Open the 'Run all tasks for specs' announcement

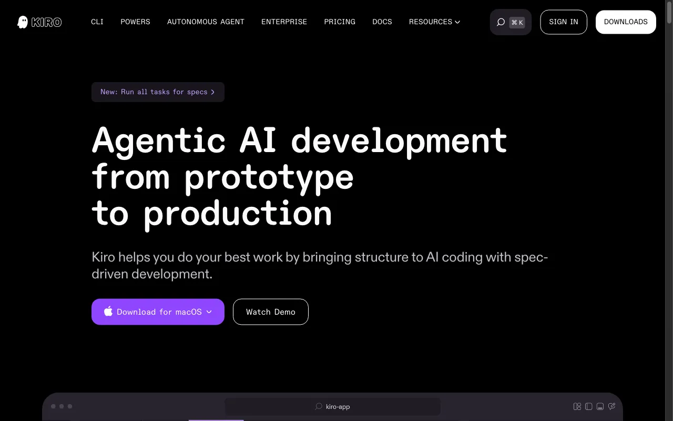(158, 92)
